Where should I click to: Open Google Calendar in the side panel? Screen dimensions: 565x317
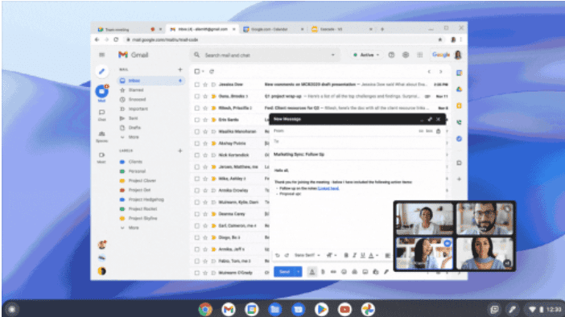tap(459, 72)
